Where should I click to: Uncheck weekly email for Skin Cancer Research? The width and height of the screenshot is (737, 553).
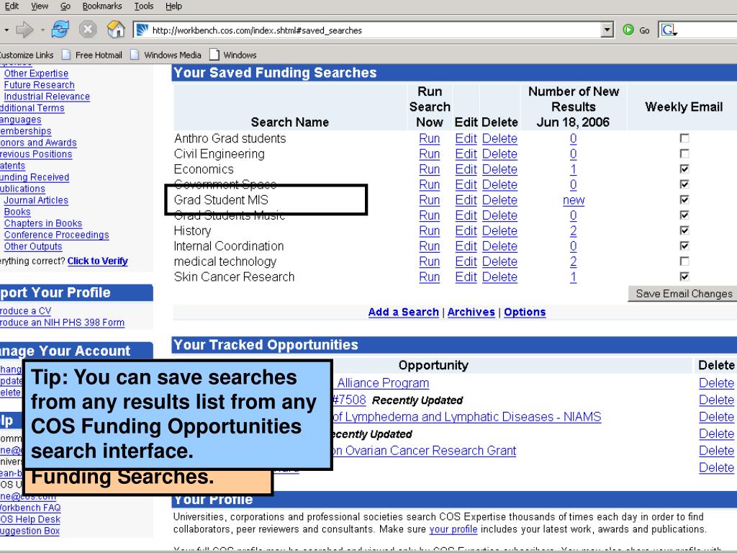coord(684,276)
